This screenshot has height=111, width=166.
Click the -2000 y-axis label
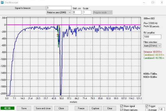pyautogui.click(x=3, y=94)
